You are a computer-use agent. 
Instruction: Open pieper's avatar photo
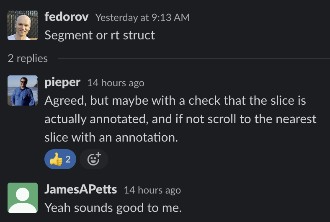(x=23, y=90)
